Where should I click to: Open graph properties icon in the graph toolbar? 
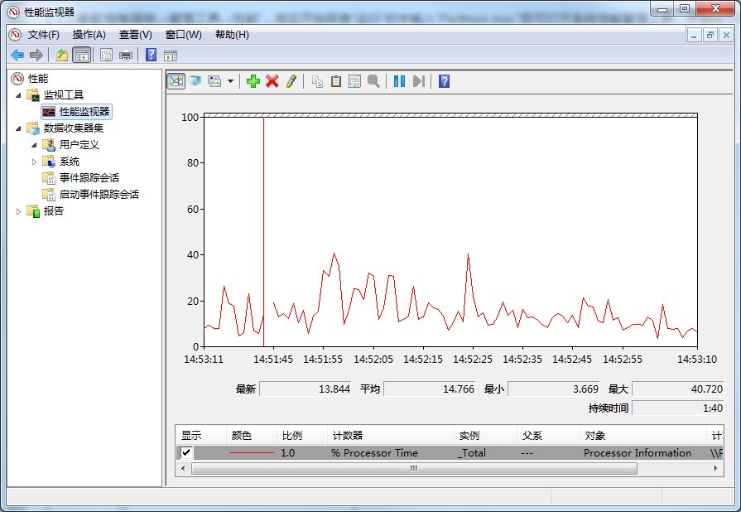(x=355, y=81)
